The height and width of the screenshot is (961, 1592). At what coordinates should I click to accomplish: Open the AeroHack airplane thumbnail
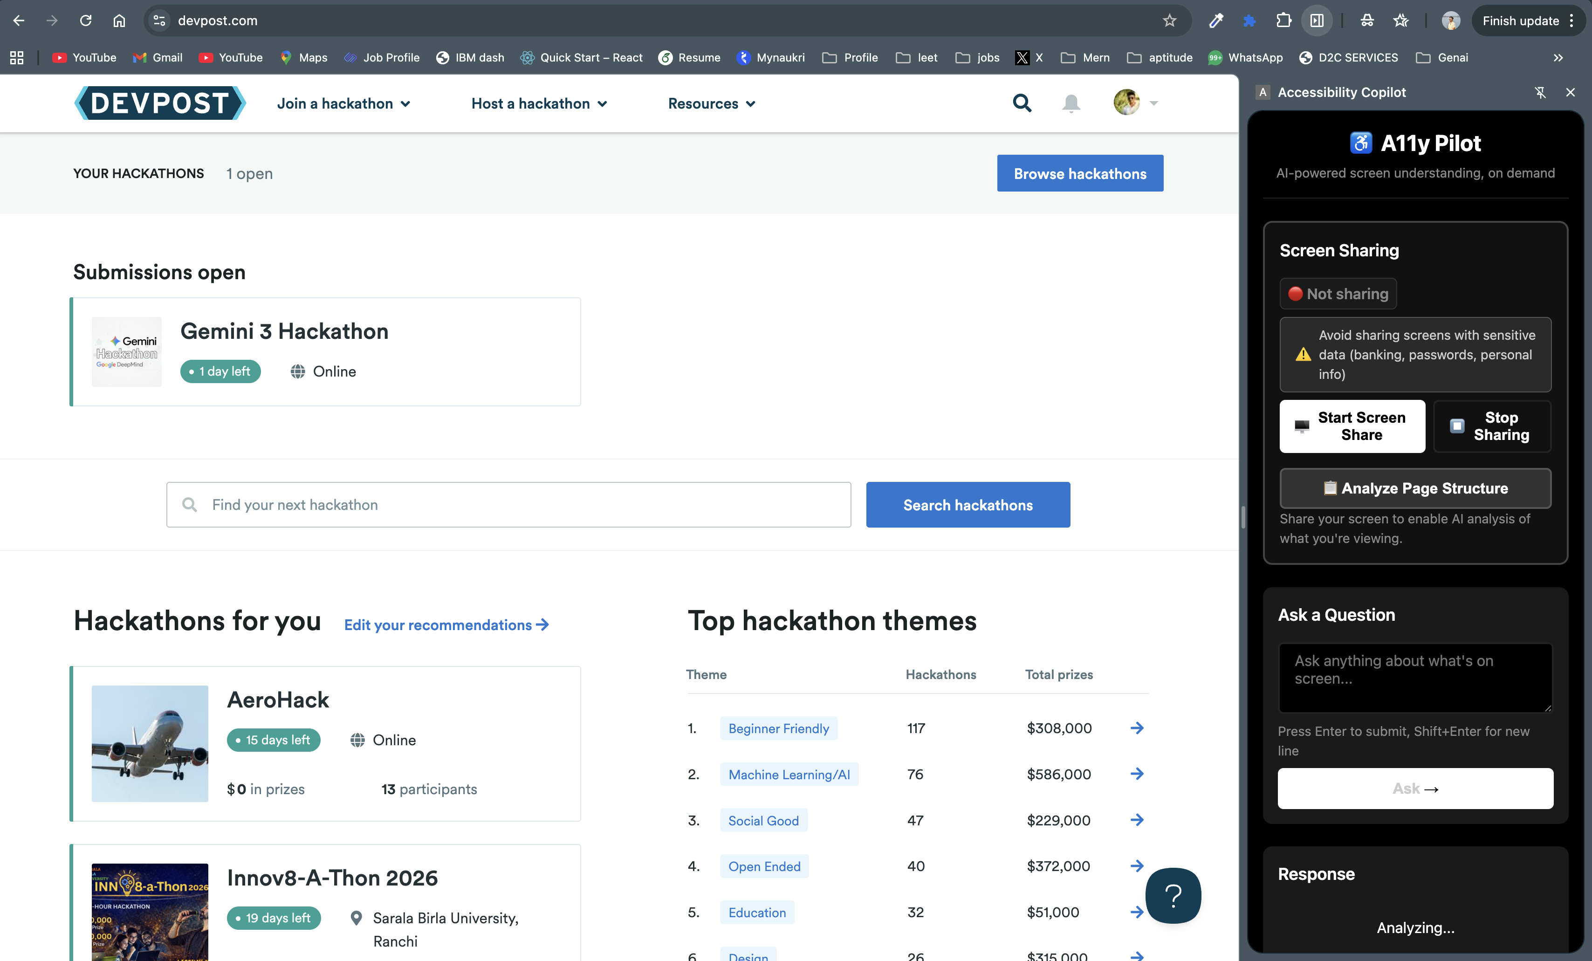[150, 743]
